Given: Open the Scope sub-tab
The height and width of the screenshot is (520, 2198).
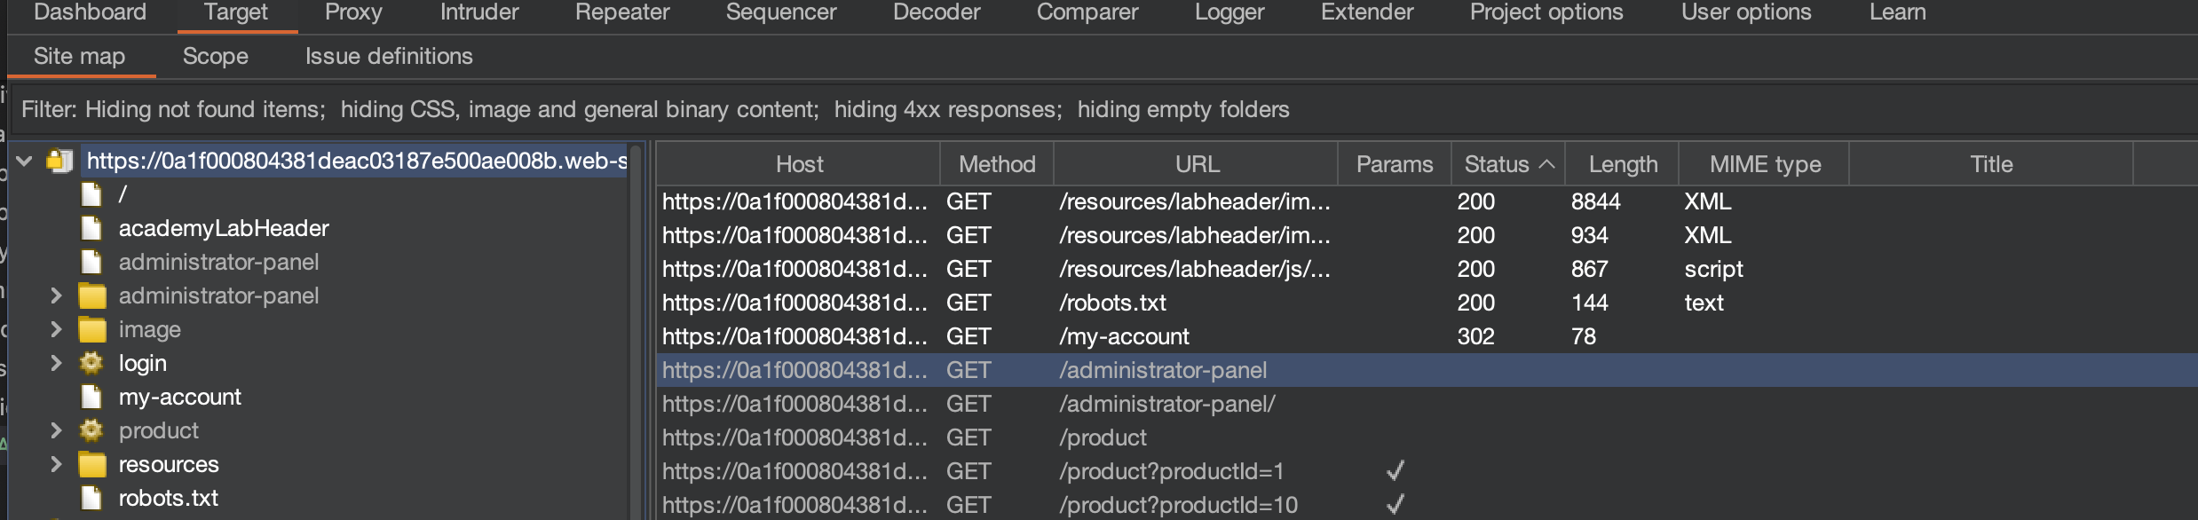Looking at the screenshot, I should (x=215, y=56).
